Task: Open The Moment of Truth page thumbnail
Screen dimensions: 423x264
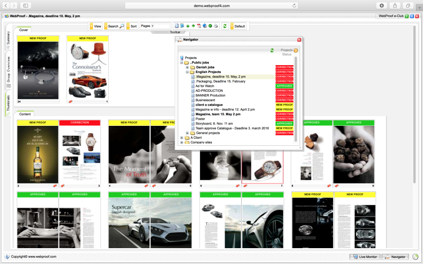Action: pos(129,154)
